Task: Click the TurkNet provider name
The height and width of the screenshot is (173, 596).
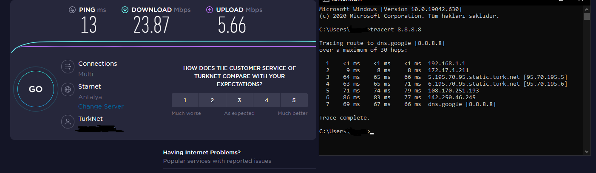Action: point(91,119)
